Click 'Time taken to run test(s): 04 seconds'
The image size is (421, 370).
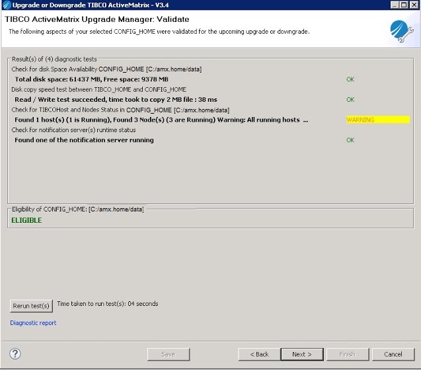pyautogui.click(x=108, y=304)
